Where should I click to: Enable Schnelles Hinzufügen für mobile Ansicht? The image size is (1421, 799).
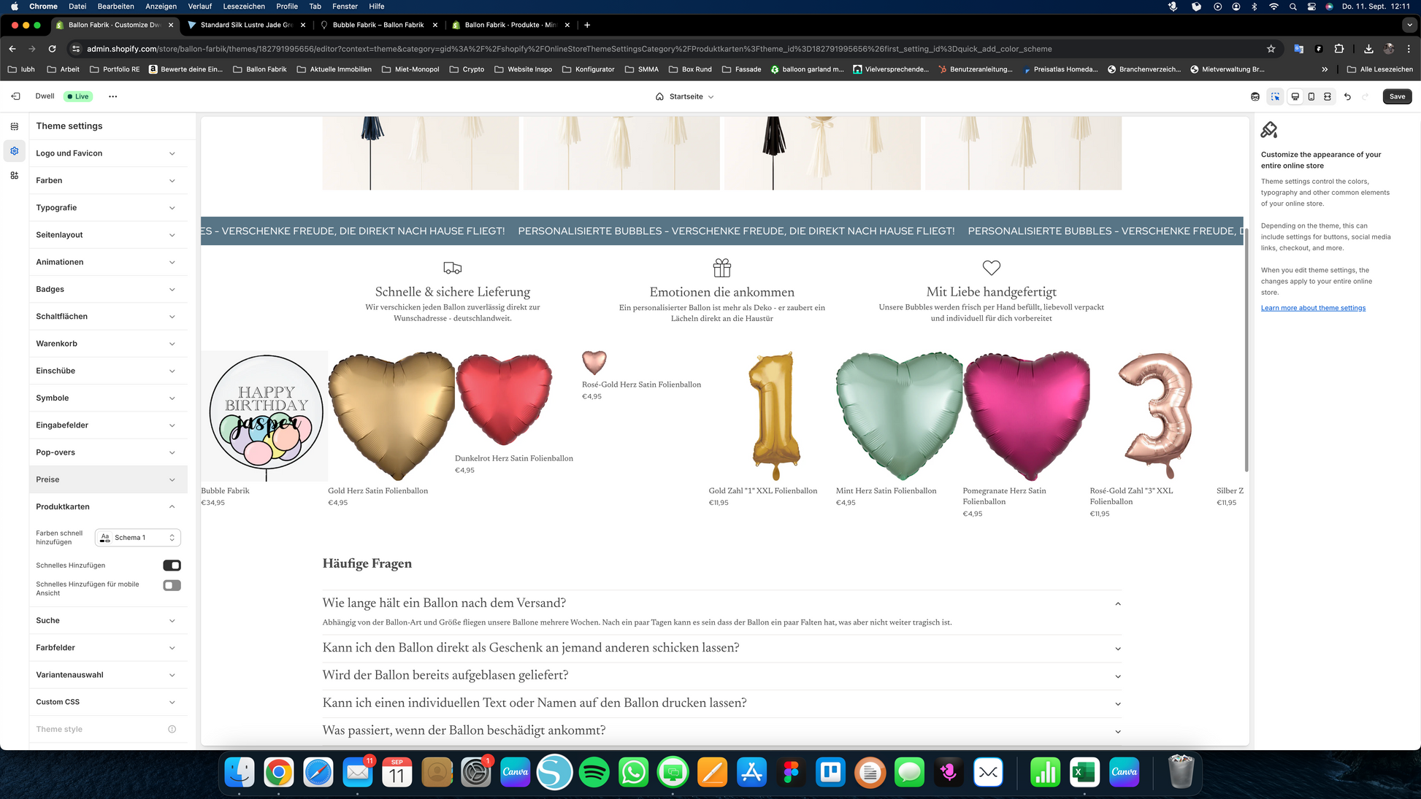click(172, 585)
